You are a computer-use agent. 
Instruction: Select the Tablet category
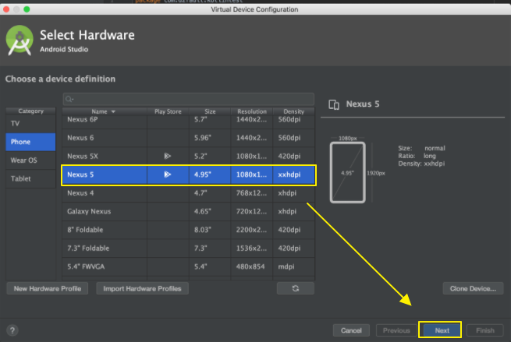coord(30,178)
